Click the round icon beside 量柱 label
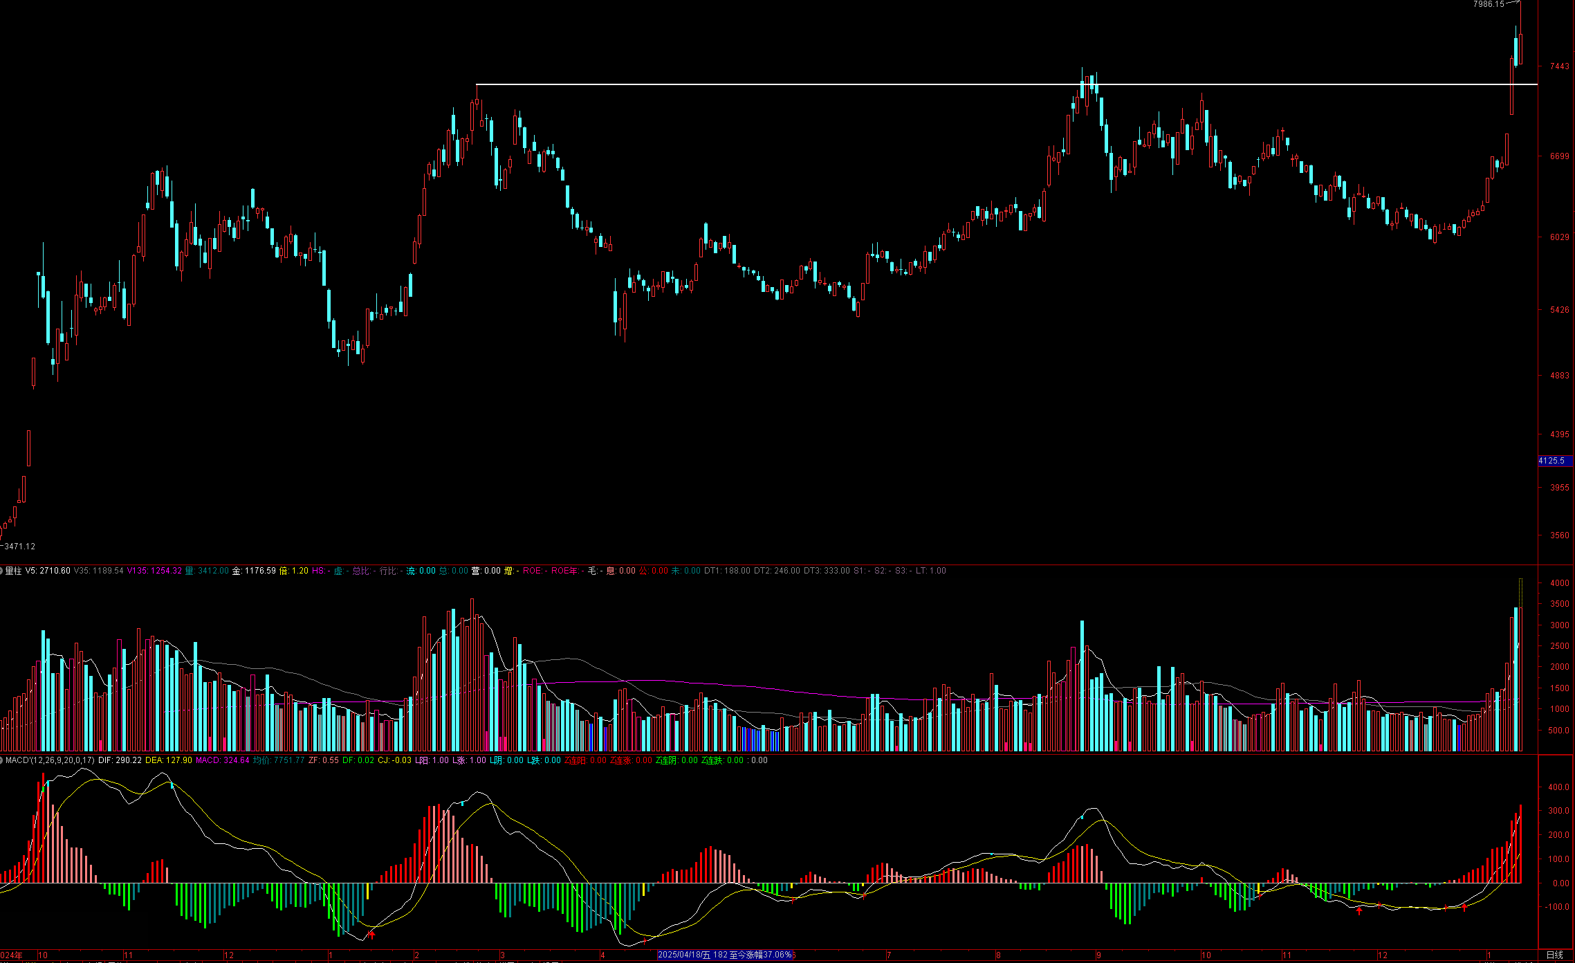 tap(2, 571)
